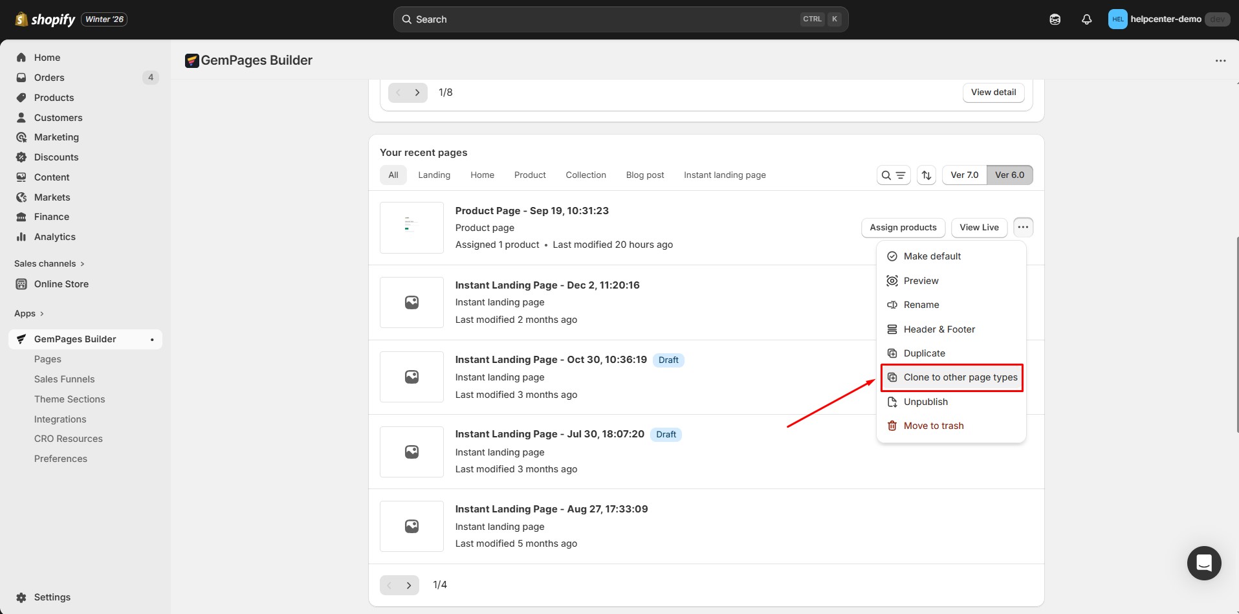The height and width of the screenshot is (614, 1239).
Task: Switch to Ver 7.0 pages
Action: (964, 175)
